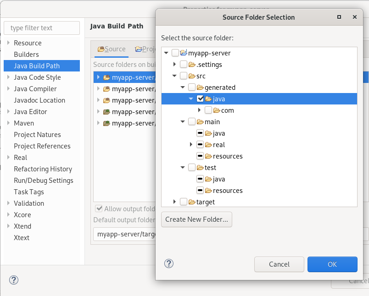Open Refactoring History page
The width and height of the screenshot is (369, 296).
43,169
